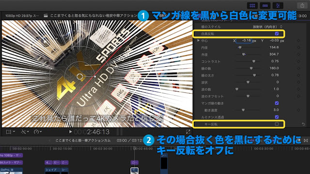This screenshot has width=310, height=174.
Task: Add keyframe for 内径 parameter
Action: 298,47
